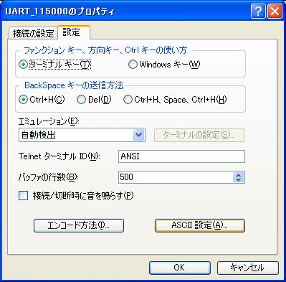The image size is (286, 282).
Task: Enable 接続/切断時に音を鳴らす checkbox
Action: [23, 196]
